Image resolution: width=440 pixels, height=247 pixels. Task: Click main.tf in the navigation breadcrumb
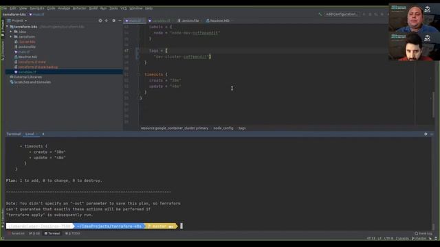click(37, 14)
